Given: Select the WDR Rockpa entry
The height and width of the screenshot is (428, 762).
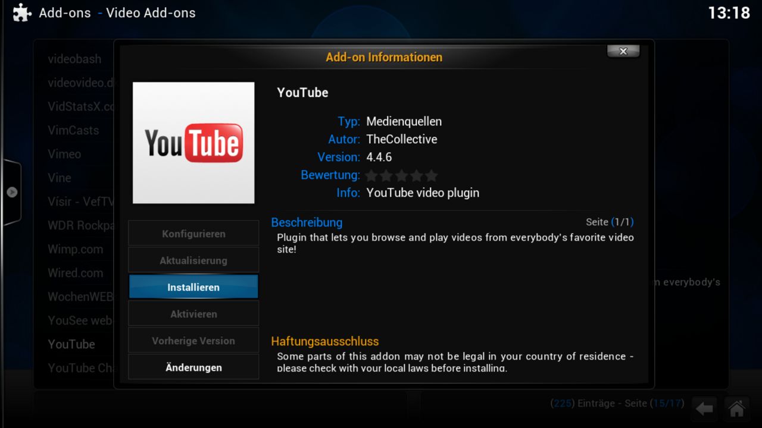Looking at the screenshot, I should tap(81, 225).
